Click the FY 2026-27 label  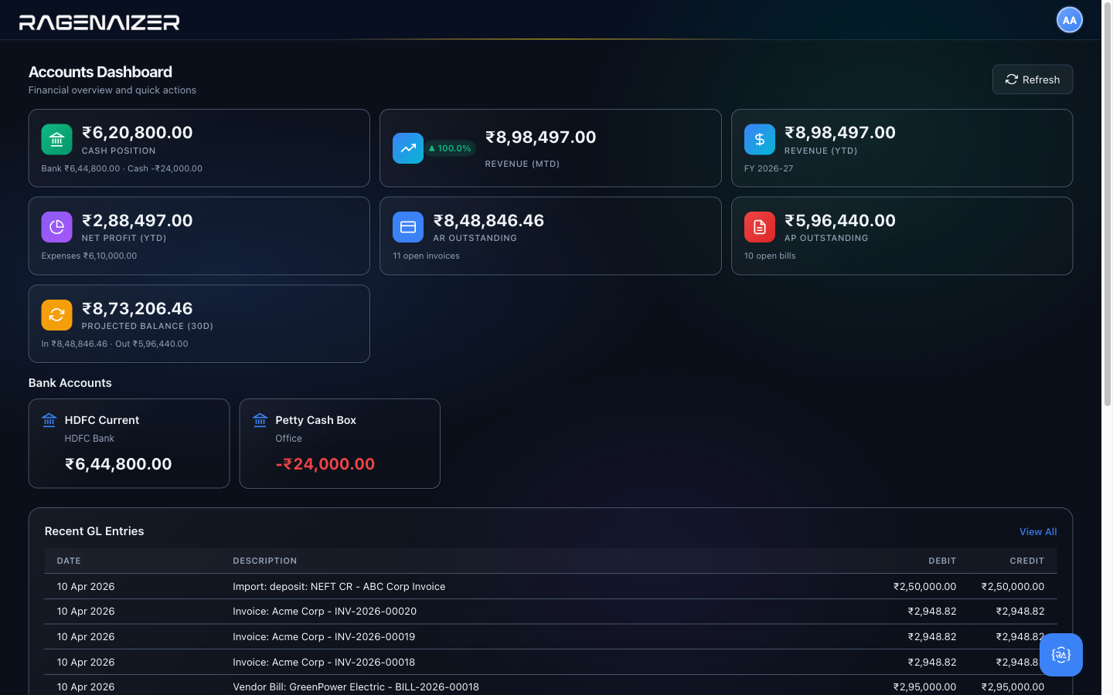pos(769,168)
